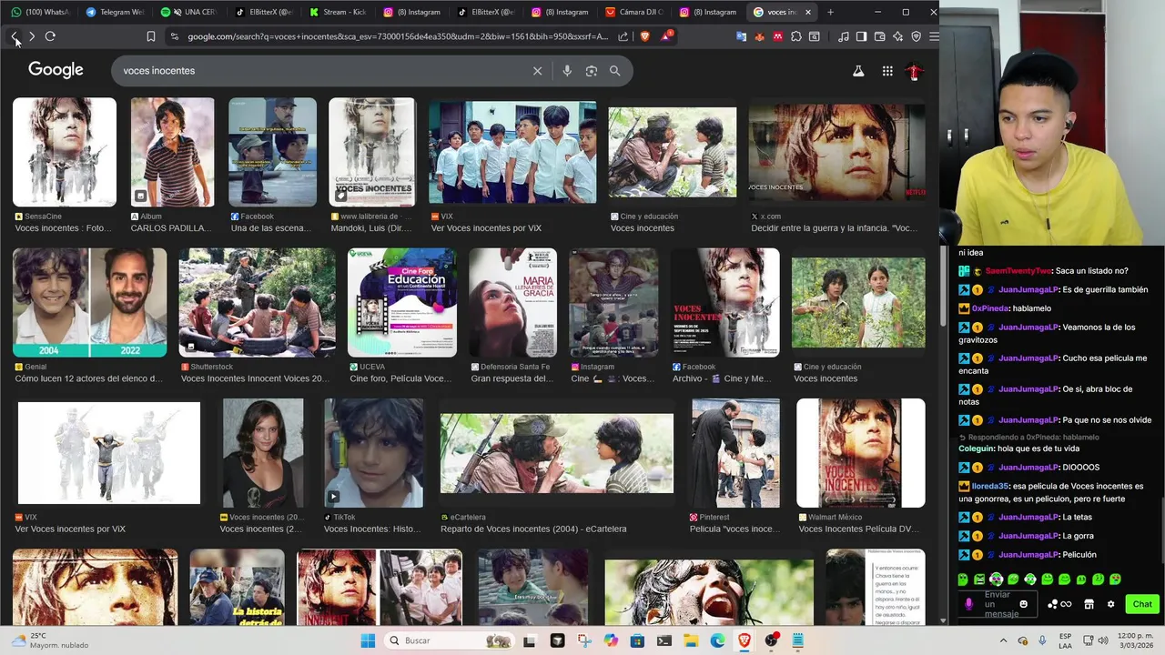1165x655 pixels.
Task: Open Google Search Labs flask icon
Action: click(857, 71)
